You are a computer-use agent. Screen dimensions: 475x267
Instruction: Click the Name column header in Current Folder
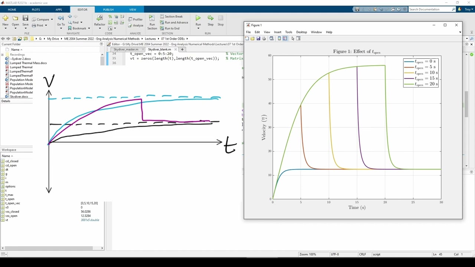pos(15,49)
